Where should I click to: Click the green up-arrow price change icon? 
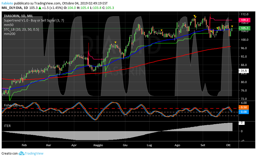point(40,8)
